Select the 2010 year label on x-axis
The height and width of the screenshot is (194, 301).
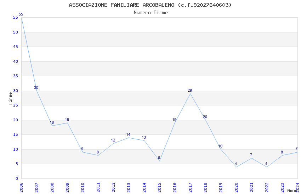[x=83, y=188]
